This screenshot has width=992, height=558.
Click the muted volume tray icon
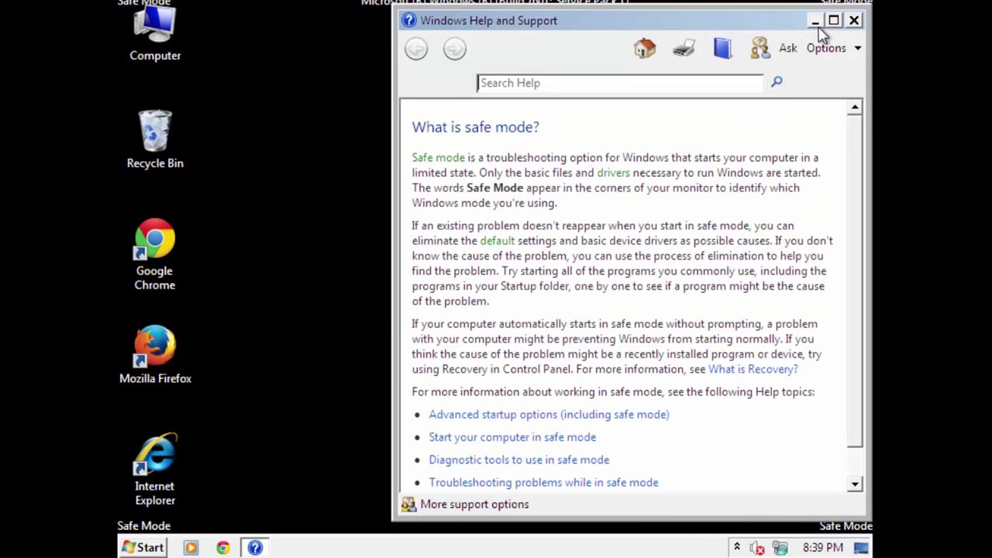click(757, 548)
